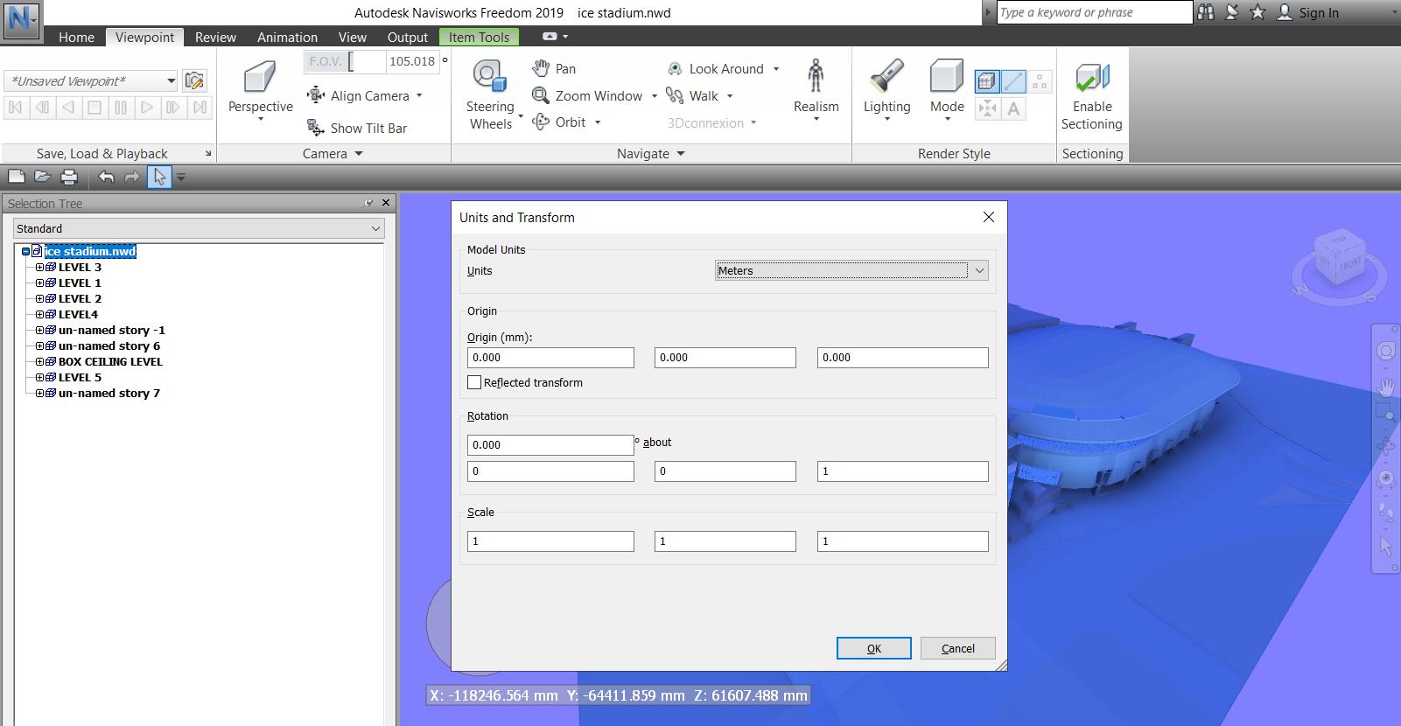The height and width of the screenshot is (726, 1401).
Task: Select the un-named story 7 tree item
Action: 109,393
